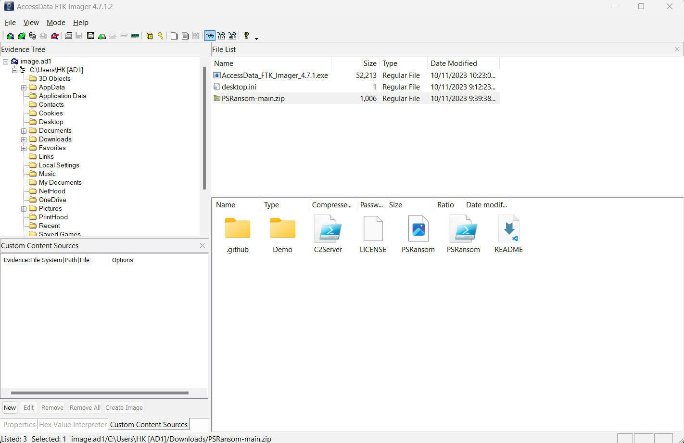Open the Mode menu

point(56,23)
